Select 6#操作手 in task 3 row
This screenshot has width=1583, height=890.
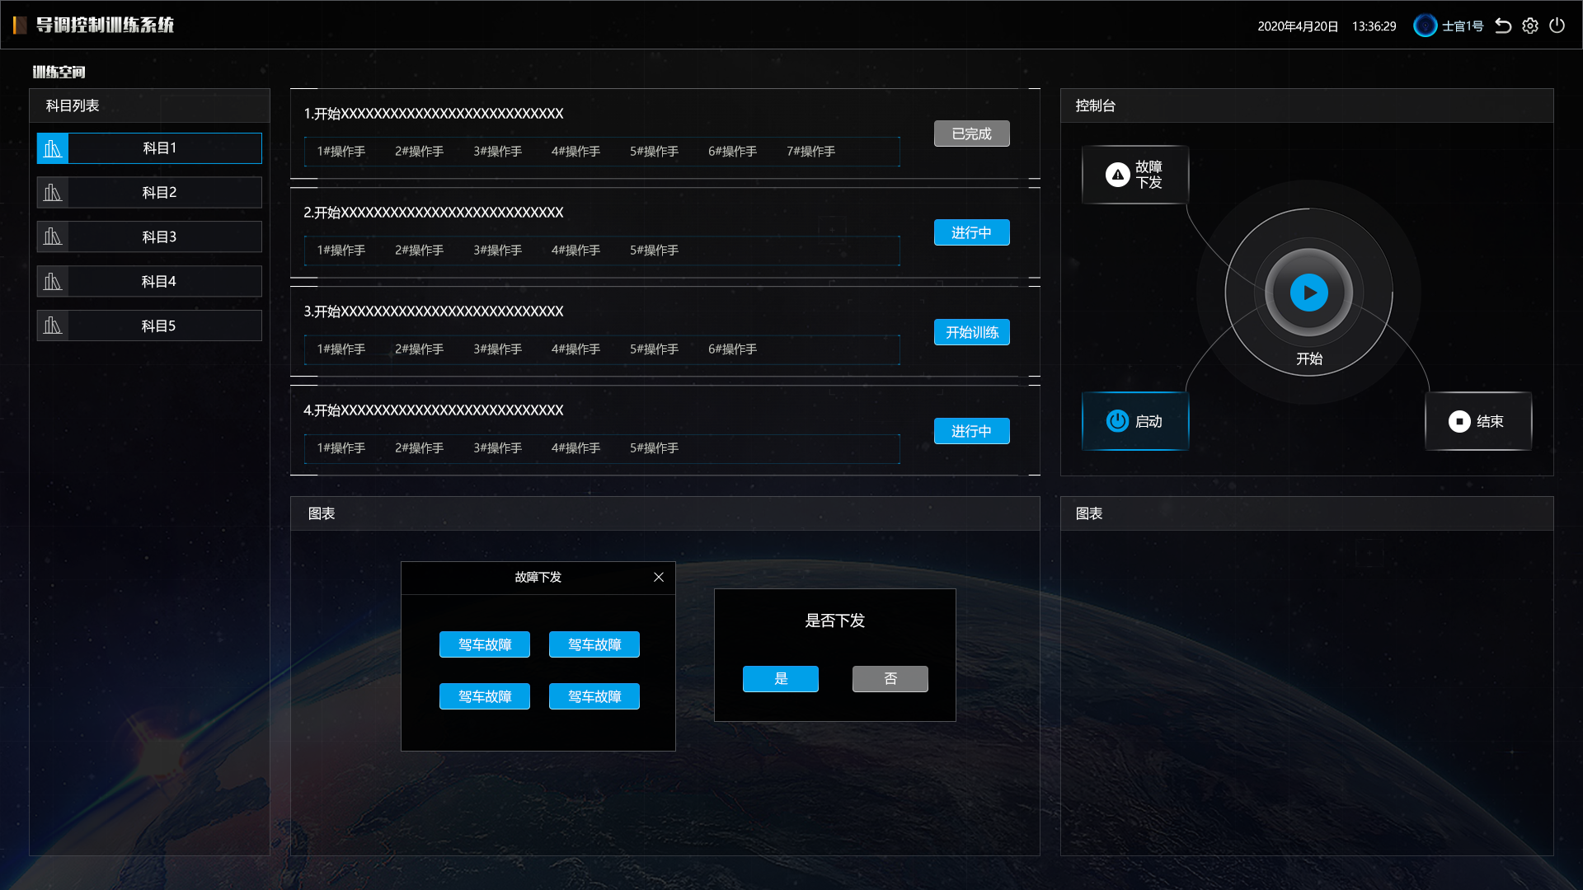click(x=732, y=349)
